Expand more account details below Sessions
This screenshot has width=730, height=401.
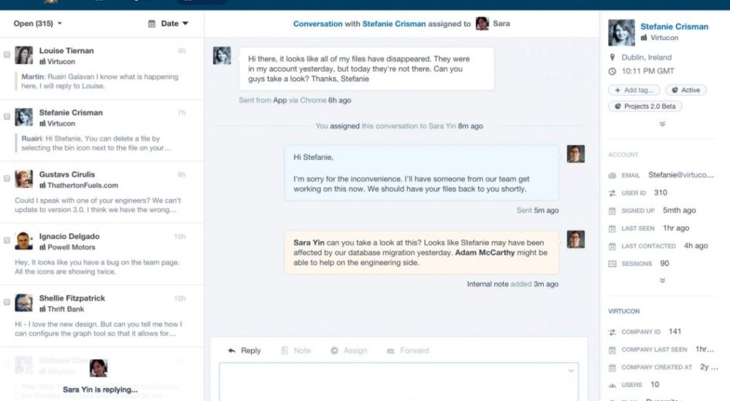(662, 281)
